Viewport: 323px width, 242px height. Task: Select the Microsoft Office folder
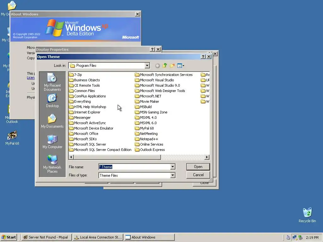pos(84,134)
